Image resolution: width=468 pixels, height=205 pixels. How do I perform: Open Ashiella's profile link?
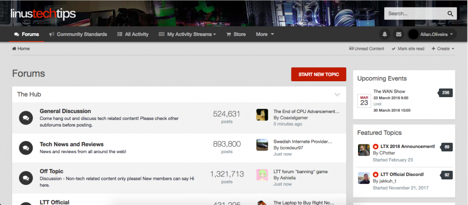point(289,178)
